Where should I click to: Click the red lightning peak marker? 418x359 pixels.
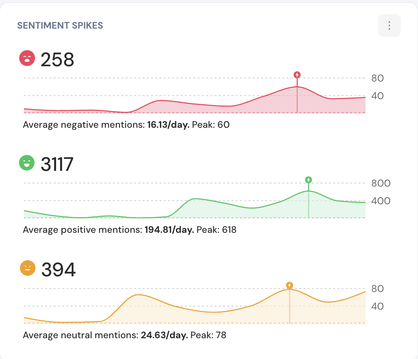click(297, 74)
